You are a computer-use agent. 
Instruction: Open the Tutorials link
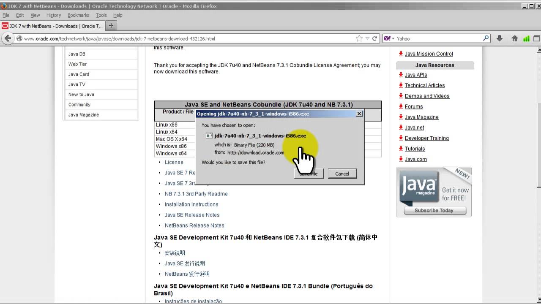tap(415, 149)
